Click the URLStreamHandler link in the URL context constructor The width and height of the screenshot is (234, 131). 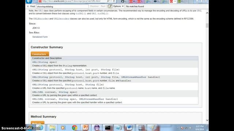pyautogui.click(x=91, y=99)
